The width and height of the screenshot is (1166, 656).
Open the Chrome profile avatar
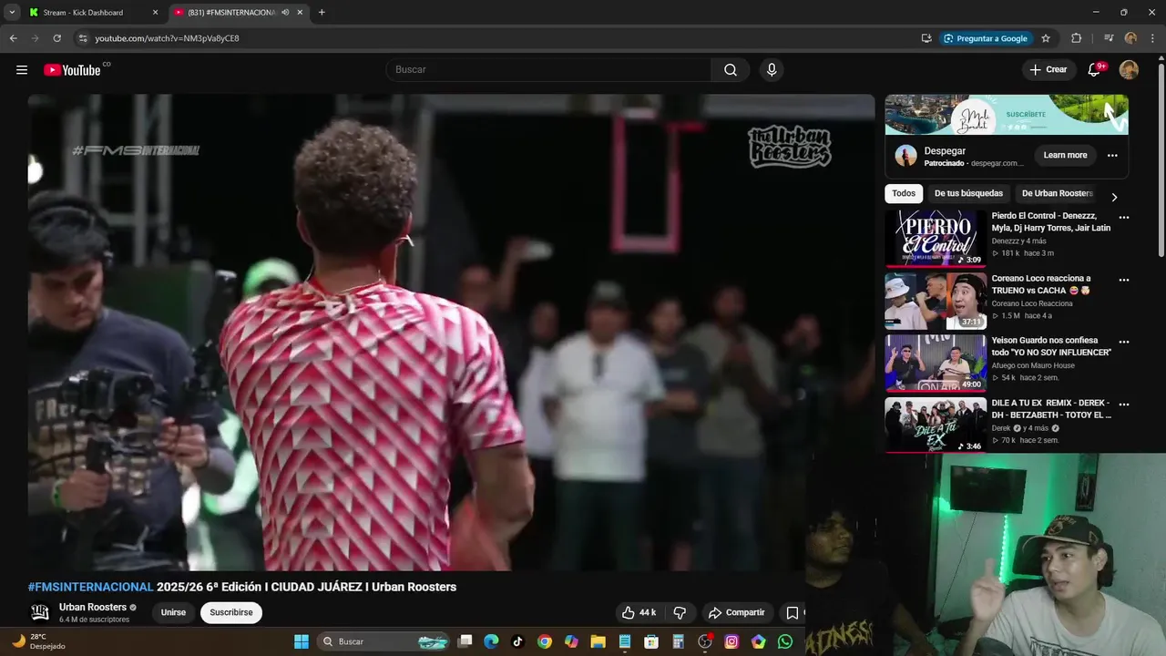tap(1130, 38)
